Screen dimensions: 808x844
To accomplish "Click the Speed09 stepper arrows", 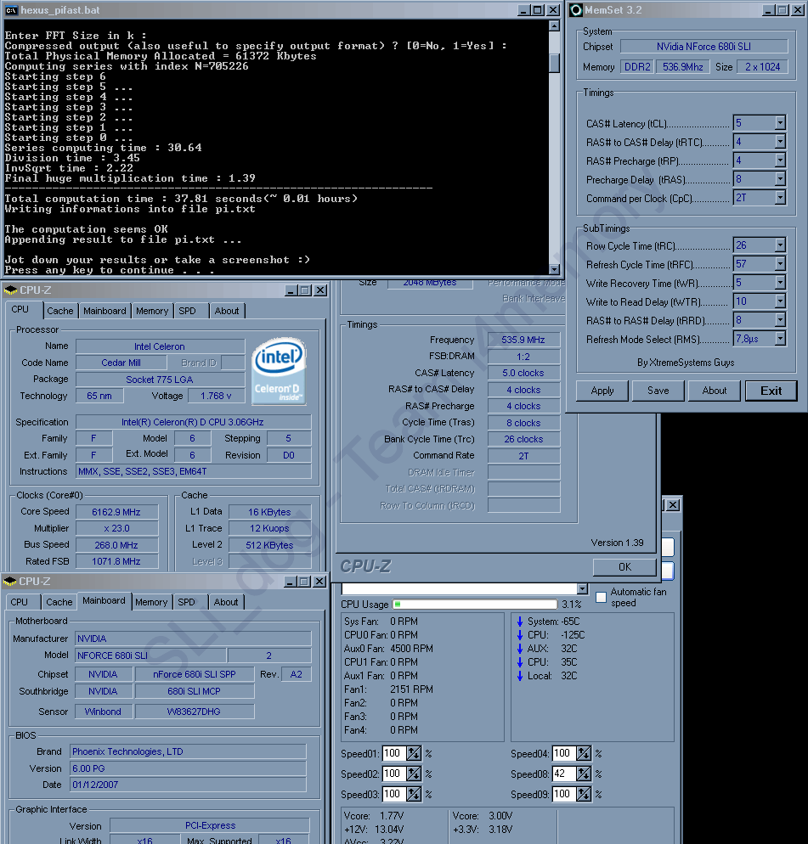I will coord(584,794).
